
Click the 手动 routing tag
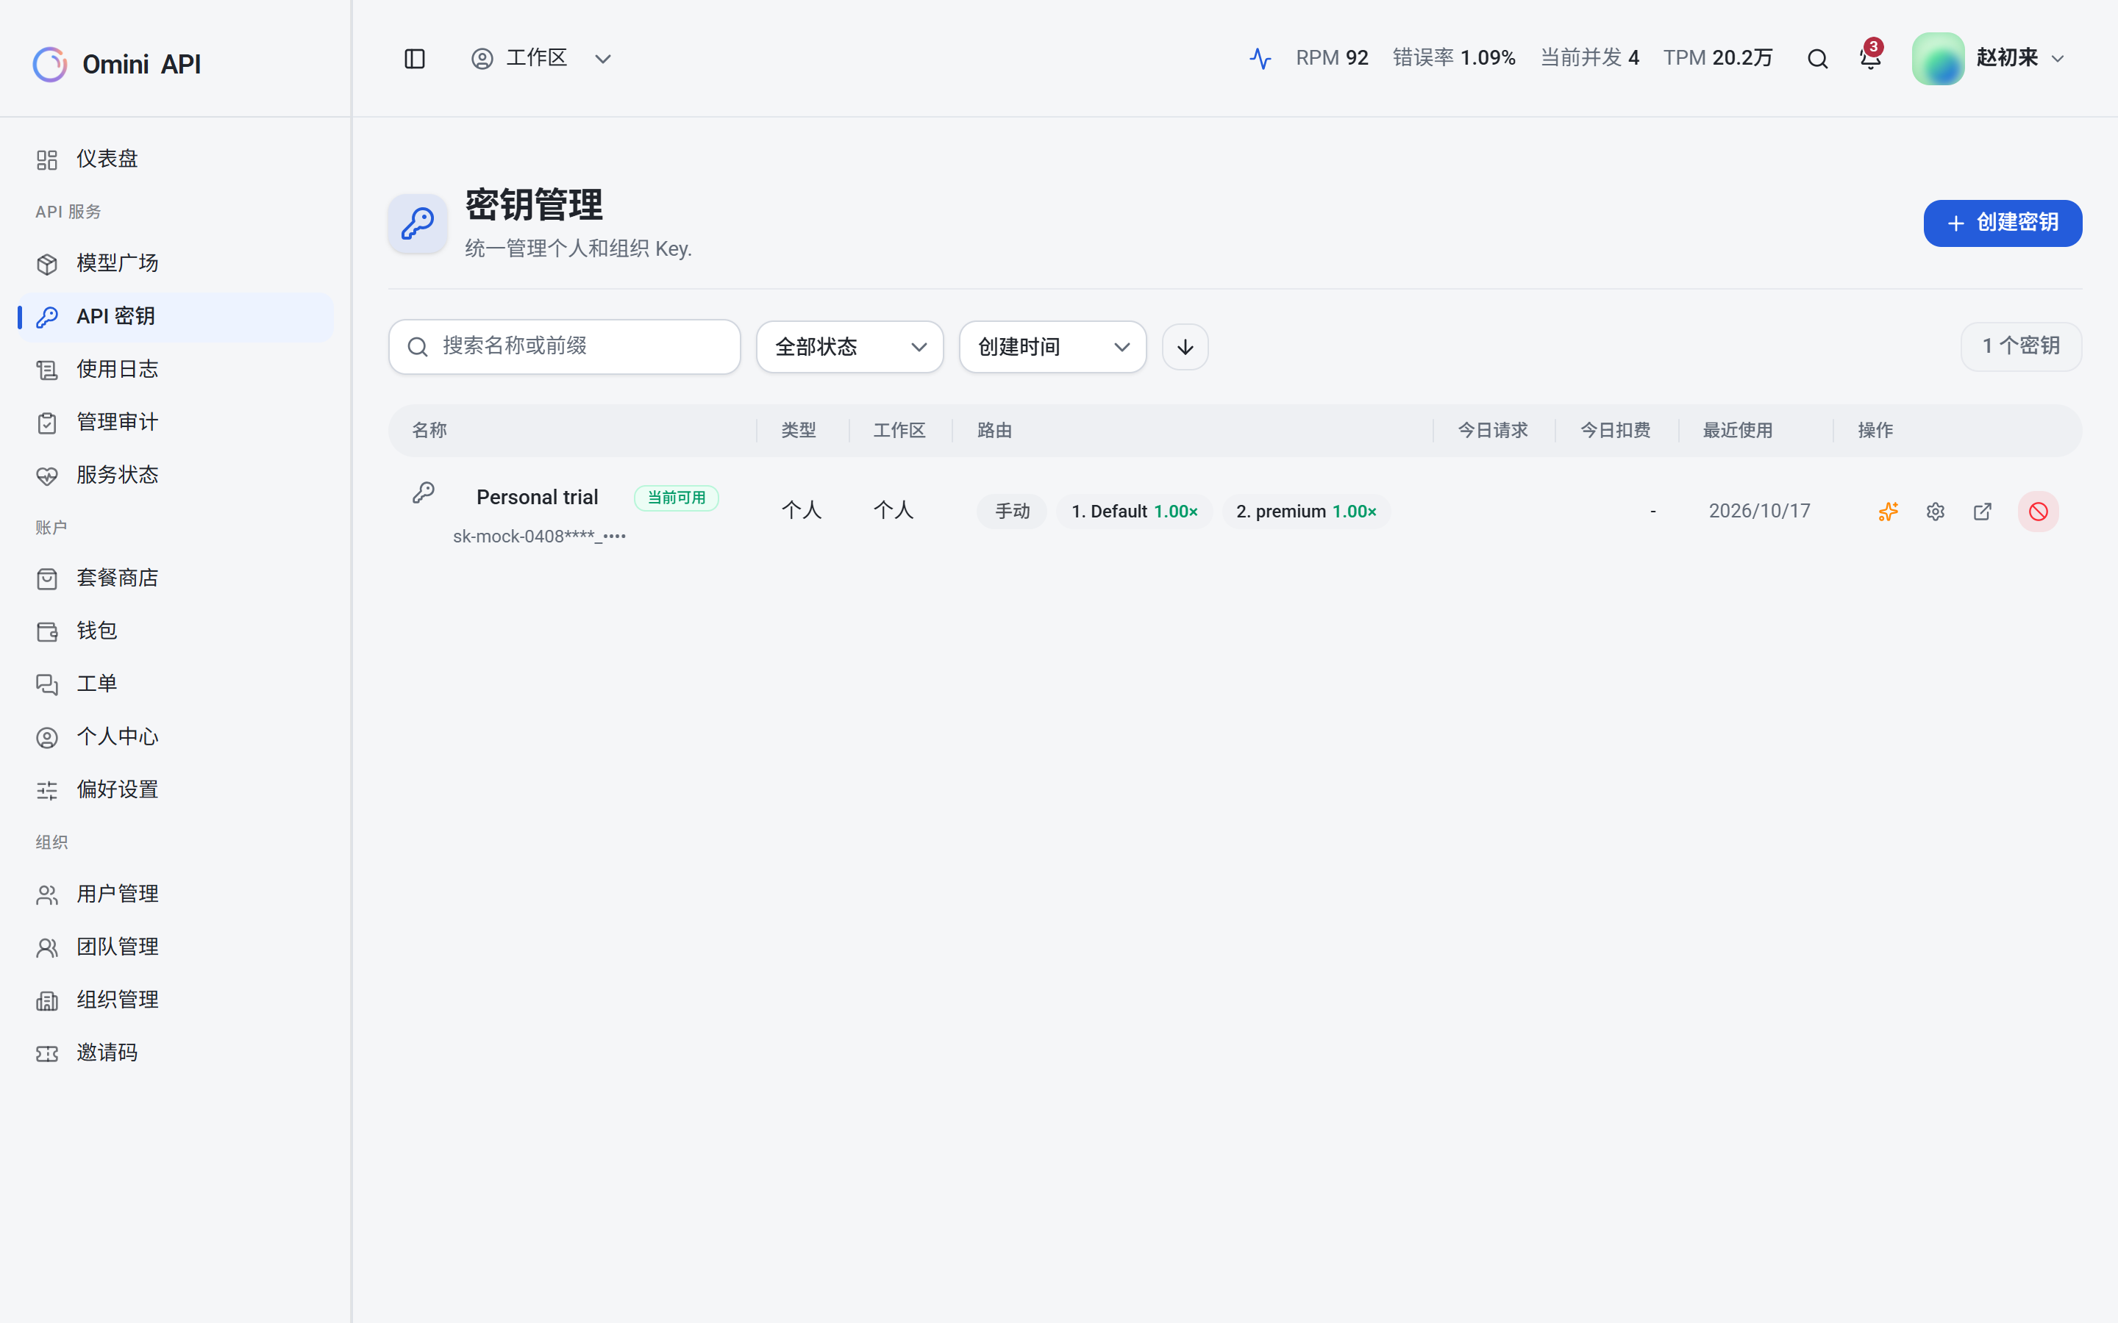click(x=1012, y=512)
